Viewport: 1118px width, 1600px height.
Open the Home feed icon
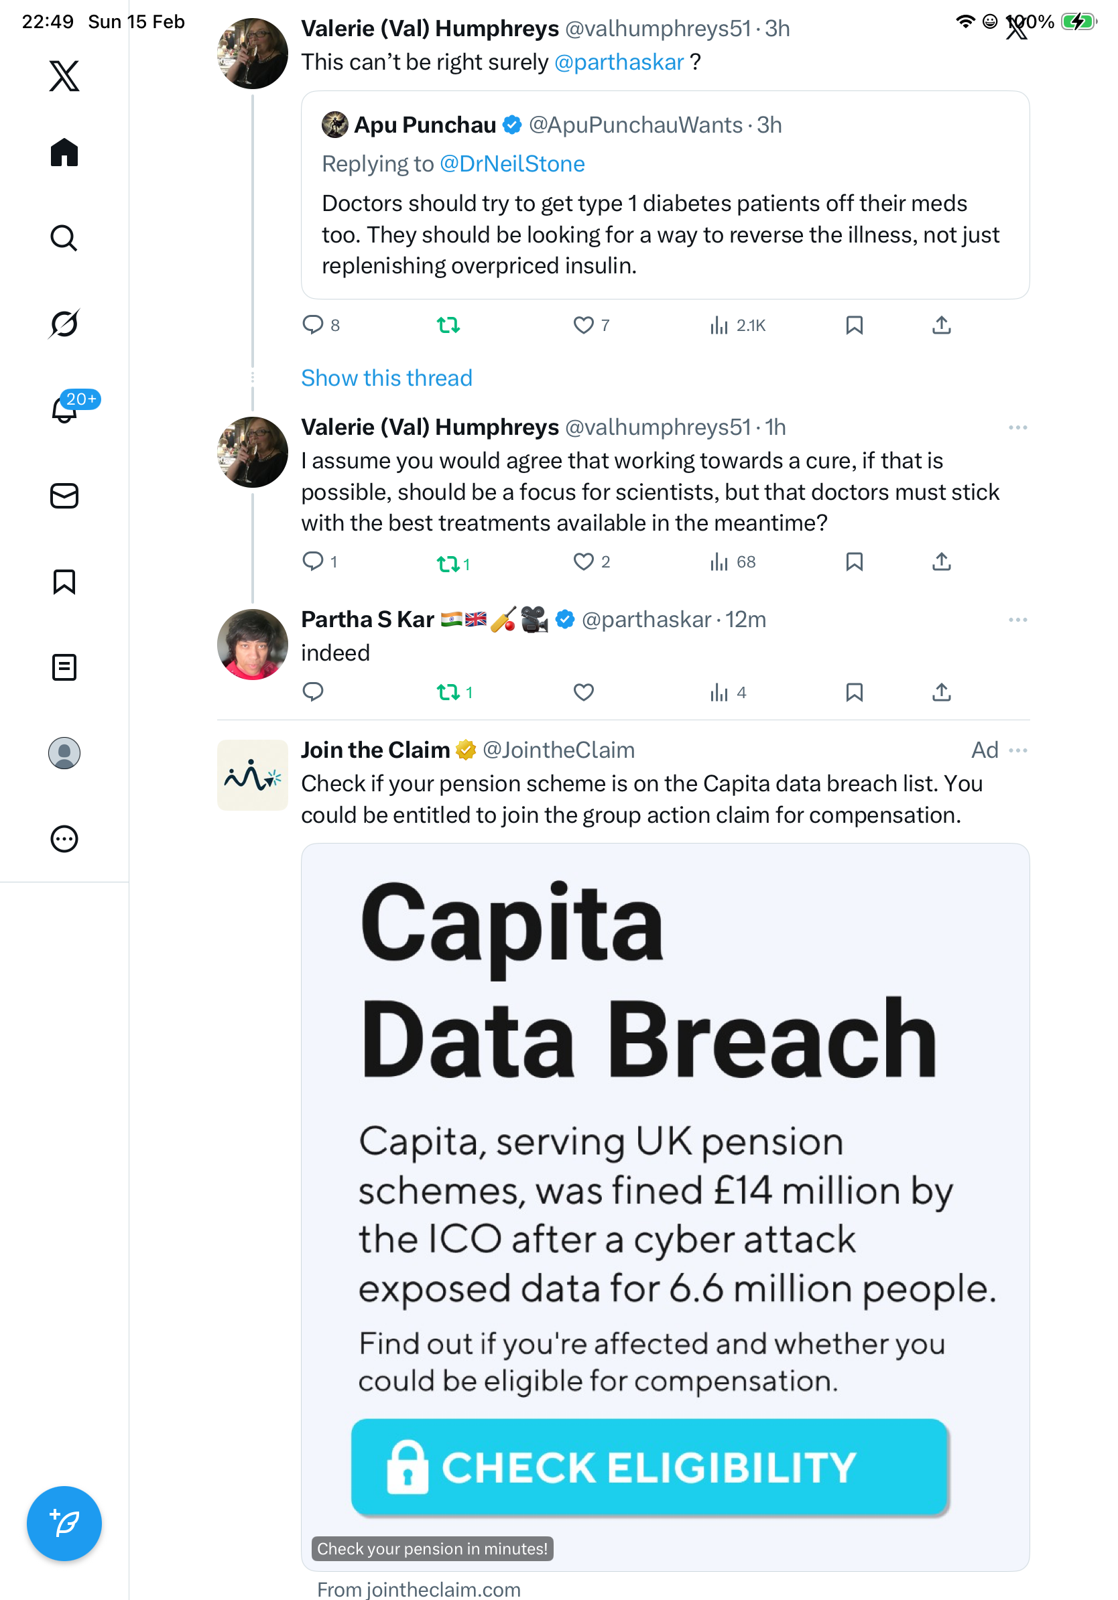64,153
